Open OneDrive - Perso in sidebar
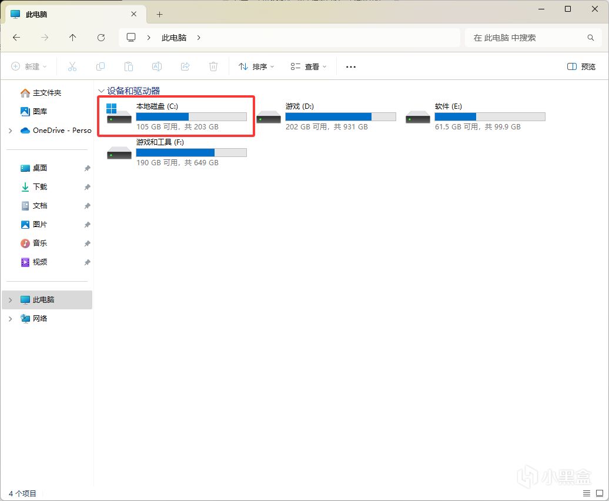 pos(56,131)
